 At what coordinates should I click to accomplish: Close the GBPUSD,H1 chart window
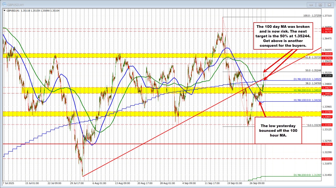pos(329,4)
